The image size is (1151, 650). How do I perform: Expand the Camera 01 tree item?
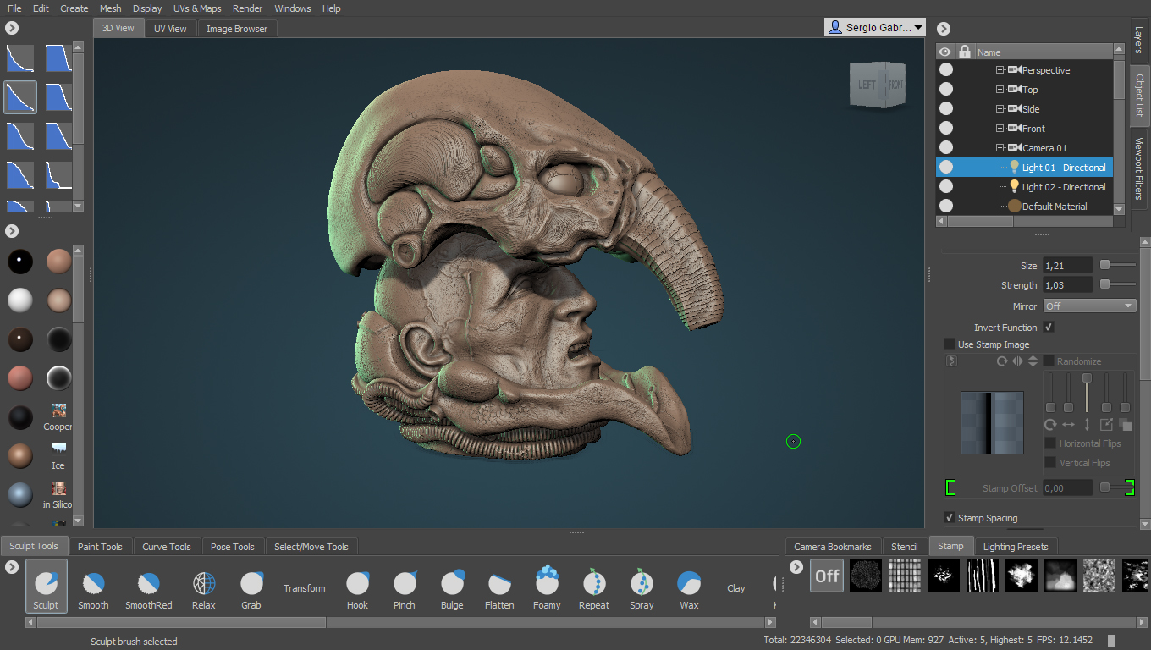tap(999, 147)
